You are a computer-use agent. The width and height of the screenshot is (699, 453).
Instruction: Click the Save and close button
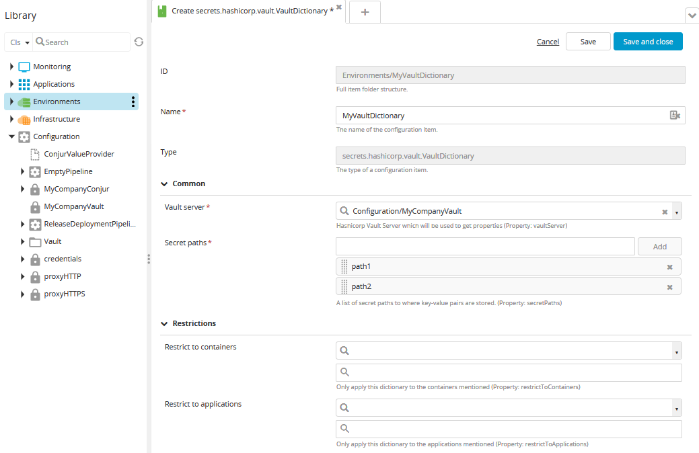[x=647, y=42]
